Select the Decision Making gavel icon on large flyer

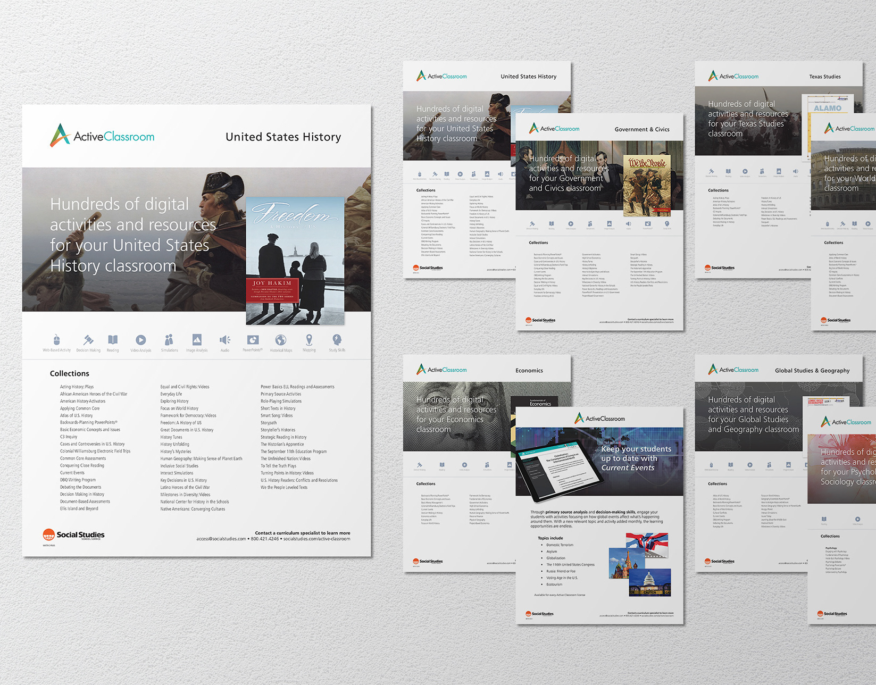pos(88,340)
